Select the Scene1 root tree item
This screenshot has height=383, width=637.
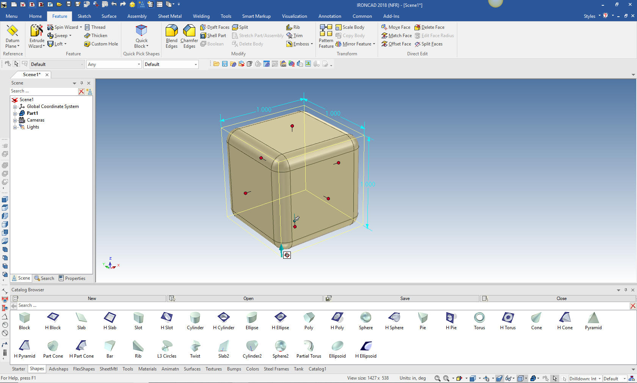[26, 100]
